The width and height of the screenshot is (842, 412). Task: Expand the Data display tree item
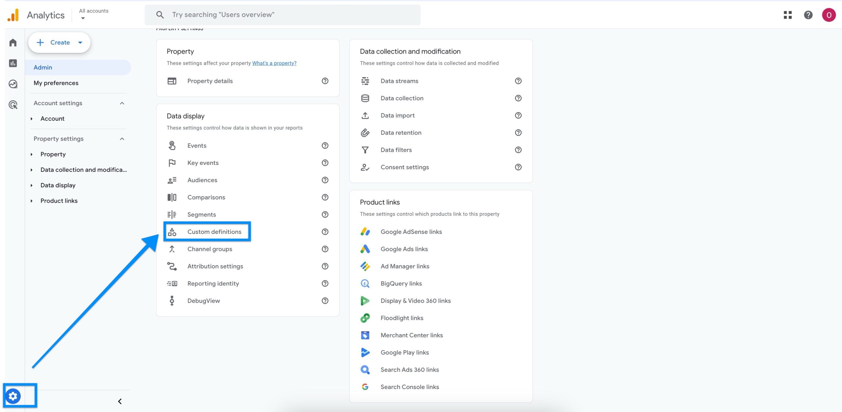pyautogui.click(x=32, y=185)
